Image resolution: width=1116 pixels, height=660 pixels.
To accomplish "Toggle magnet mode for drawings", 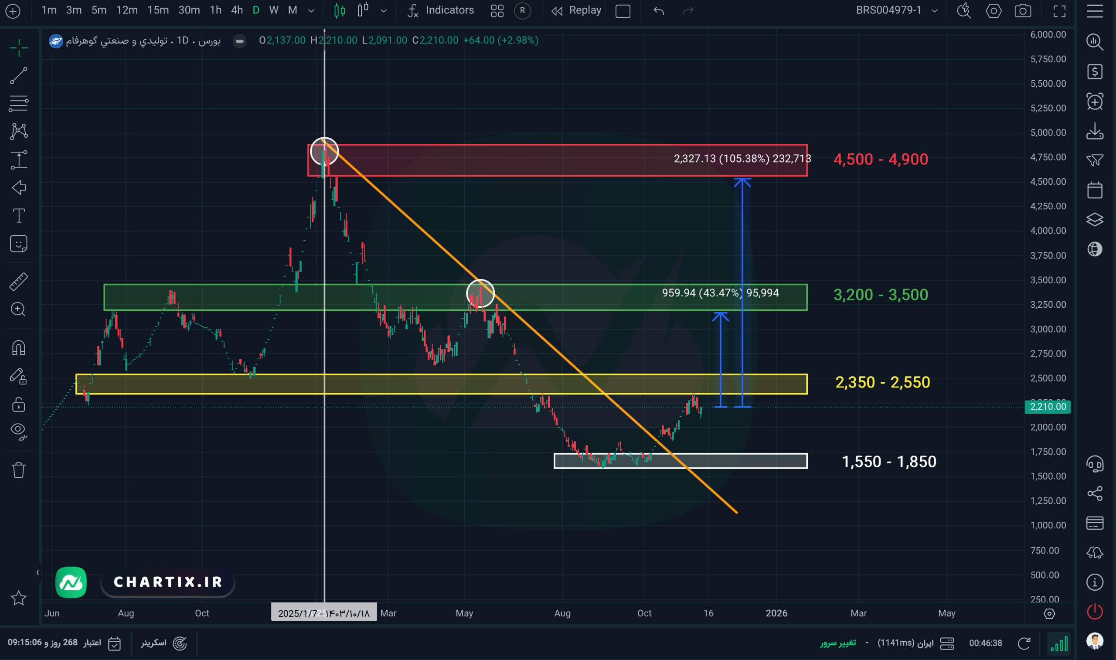I will [18, 348].
